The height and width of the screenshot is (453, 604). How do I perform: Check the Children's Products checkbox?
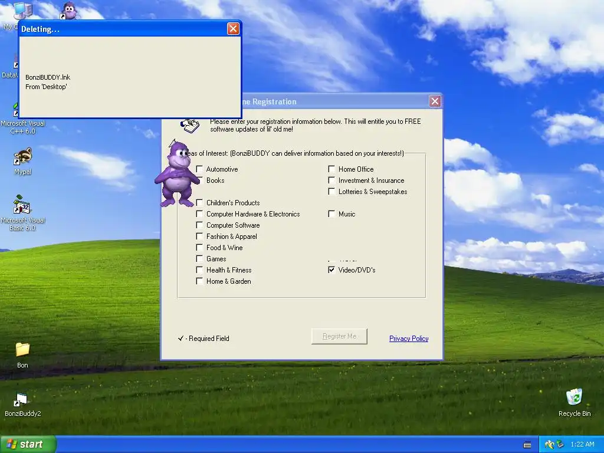pos(199,202)
